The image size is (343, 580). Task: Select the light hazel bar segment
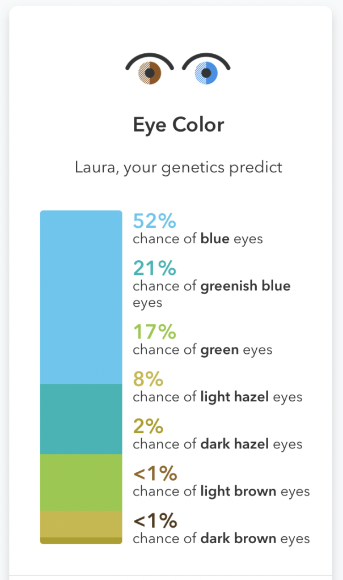(x=81, y=524)
